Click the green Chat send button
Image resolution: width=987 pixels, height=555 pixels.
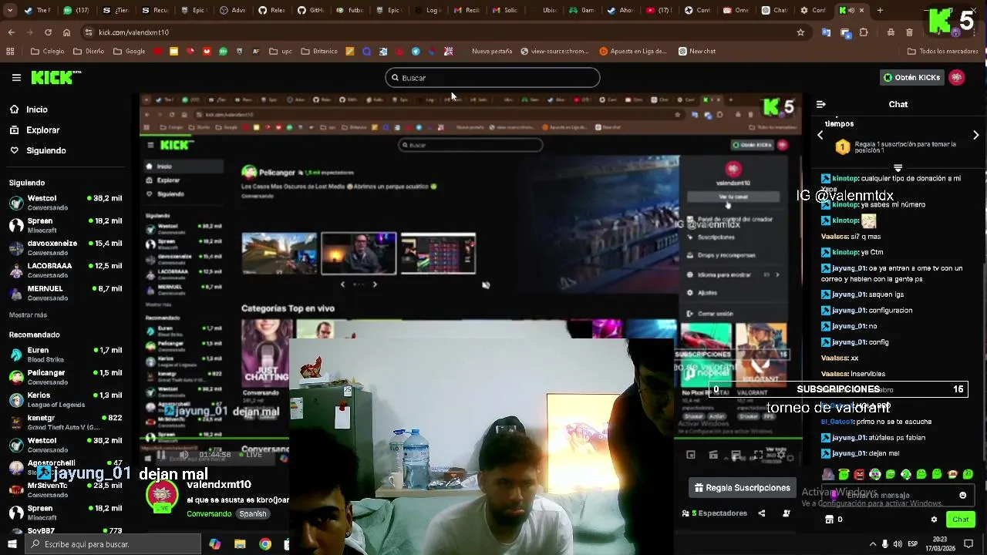pyautogui.click(x=960, y=520)
